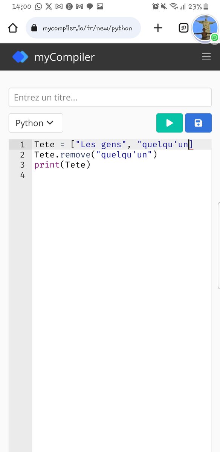Tap the mycompiler.io address bar

(x=83, y=28)
